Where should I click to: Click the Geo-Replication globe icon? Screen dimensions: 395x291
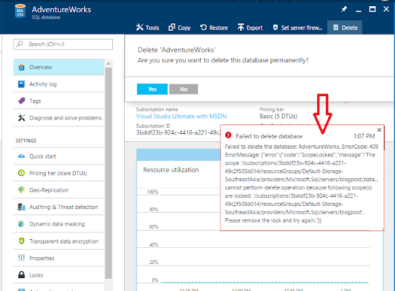click(x=22, y=190)
